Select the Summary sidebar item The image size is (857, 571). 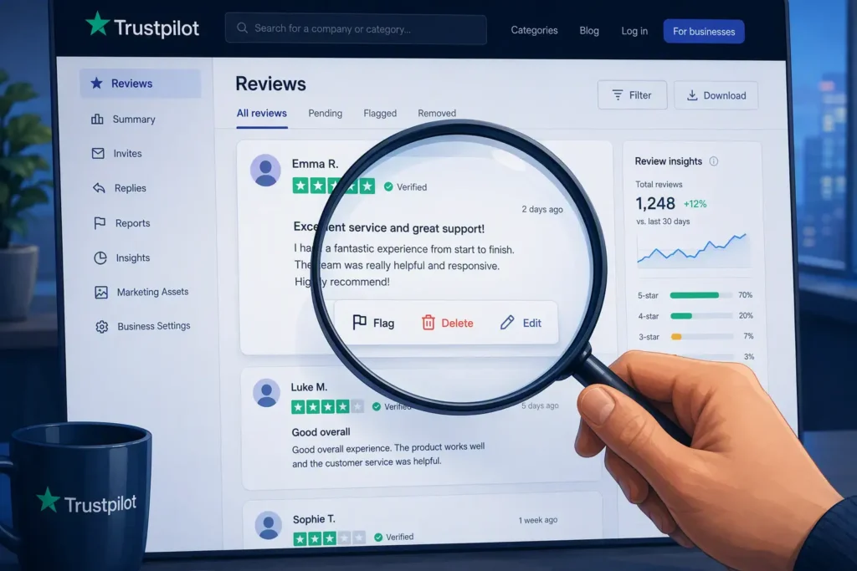(x=140, y=119)
